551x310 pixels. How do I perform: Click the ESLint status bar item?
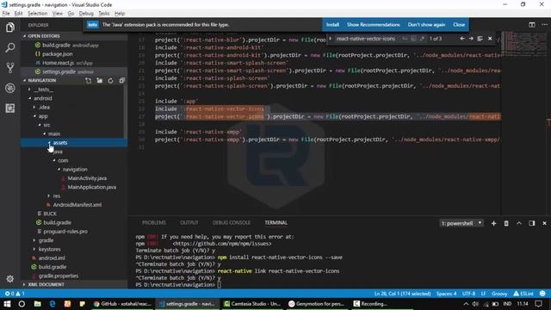click(x=523, y=293)
